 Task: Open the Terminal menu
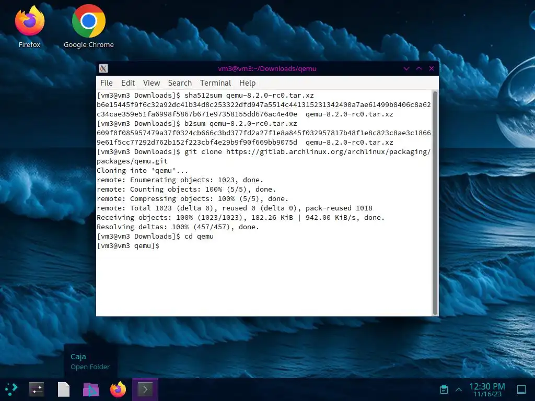215,83
